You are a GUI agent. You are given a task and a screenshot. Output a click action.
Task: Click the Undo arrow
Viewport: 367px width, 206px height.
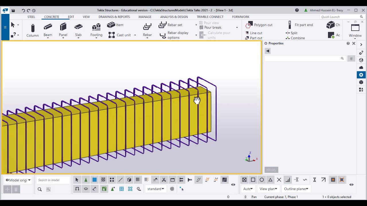(23, 10)
